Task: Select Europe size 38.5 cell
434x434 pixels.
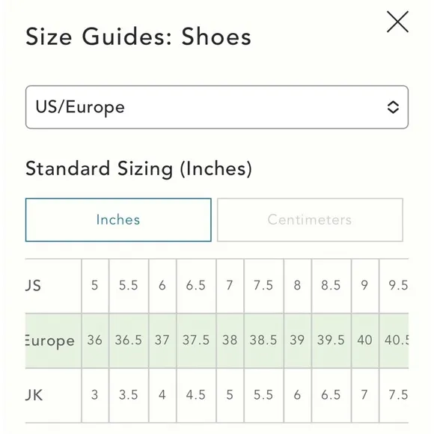Action: pos(264,340)
